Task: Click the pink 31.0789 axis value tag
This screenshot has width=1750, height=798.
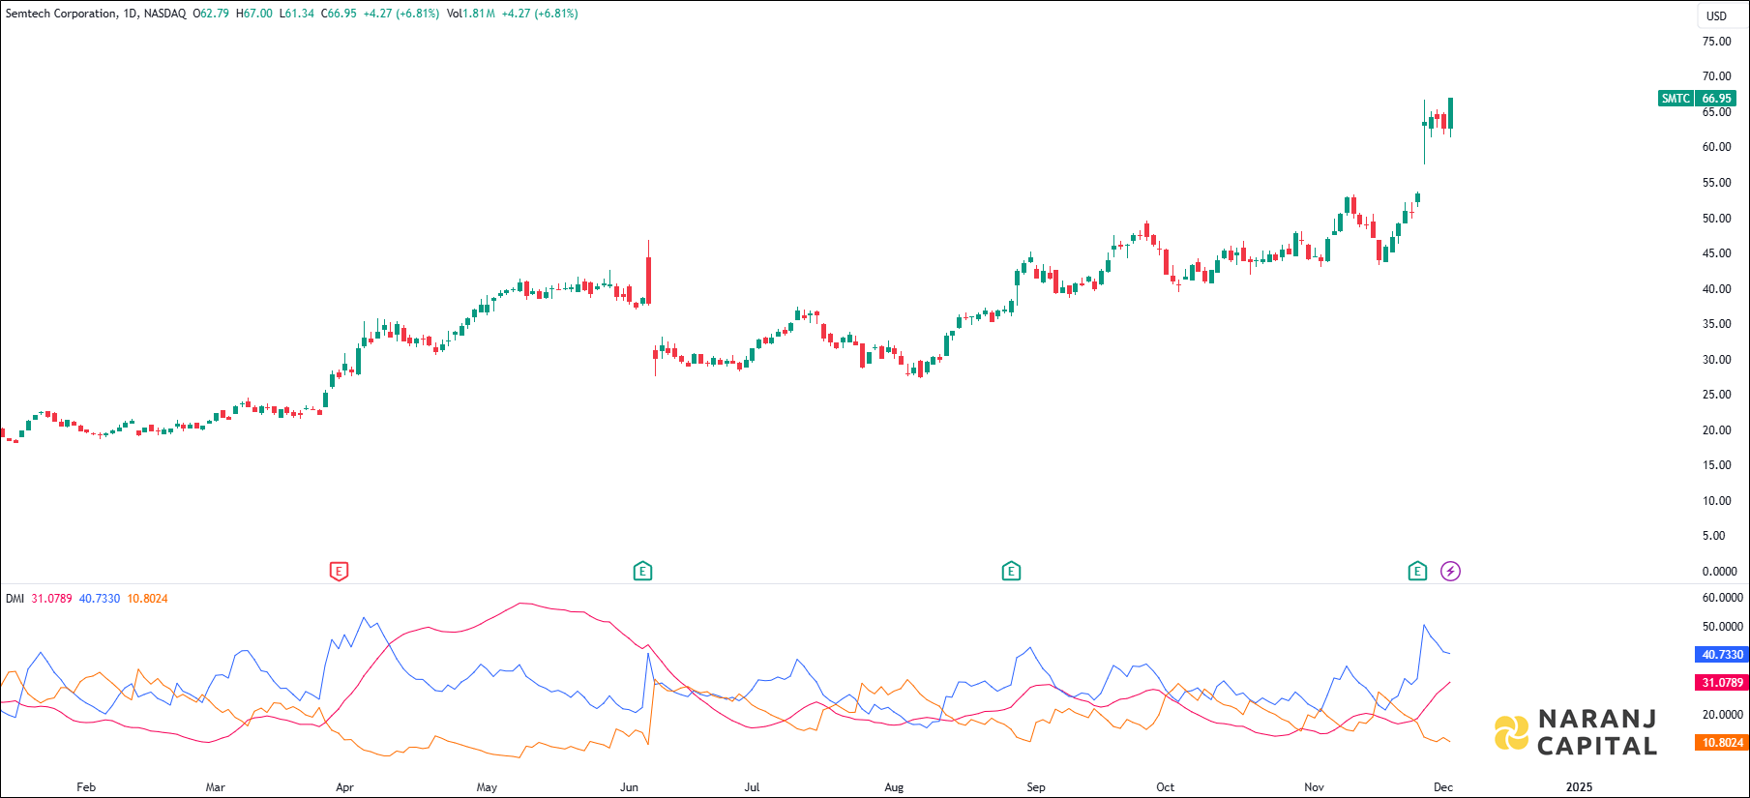Action: pos(1723,683)
